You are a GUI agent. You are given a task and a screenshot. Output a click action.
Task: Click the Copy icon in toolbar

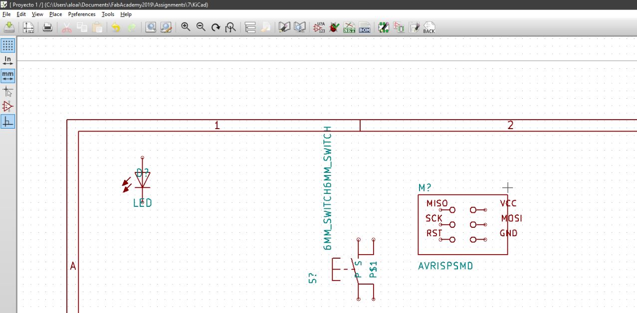(82, 27)
